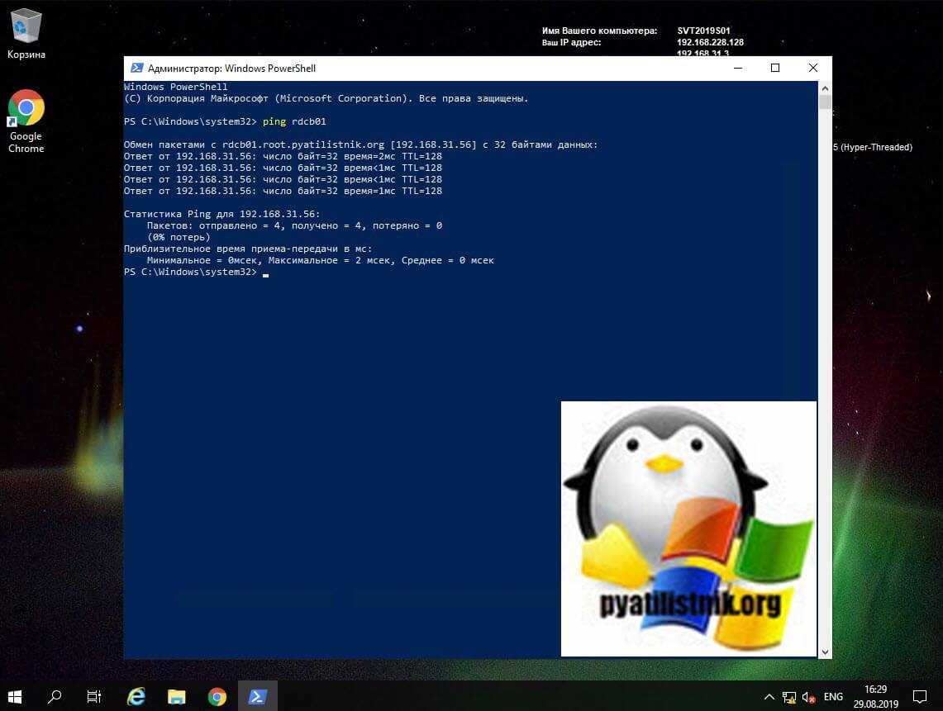Open the Google Chrome desktop shortcut

26,121
